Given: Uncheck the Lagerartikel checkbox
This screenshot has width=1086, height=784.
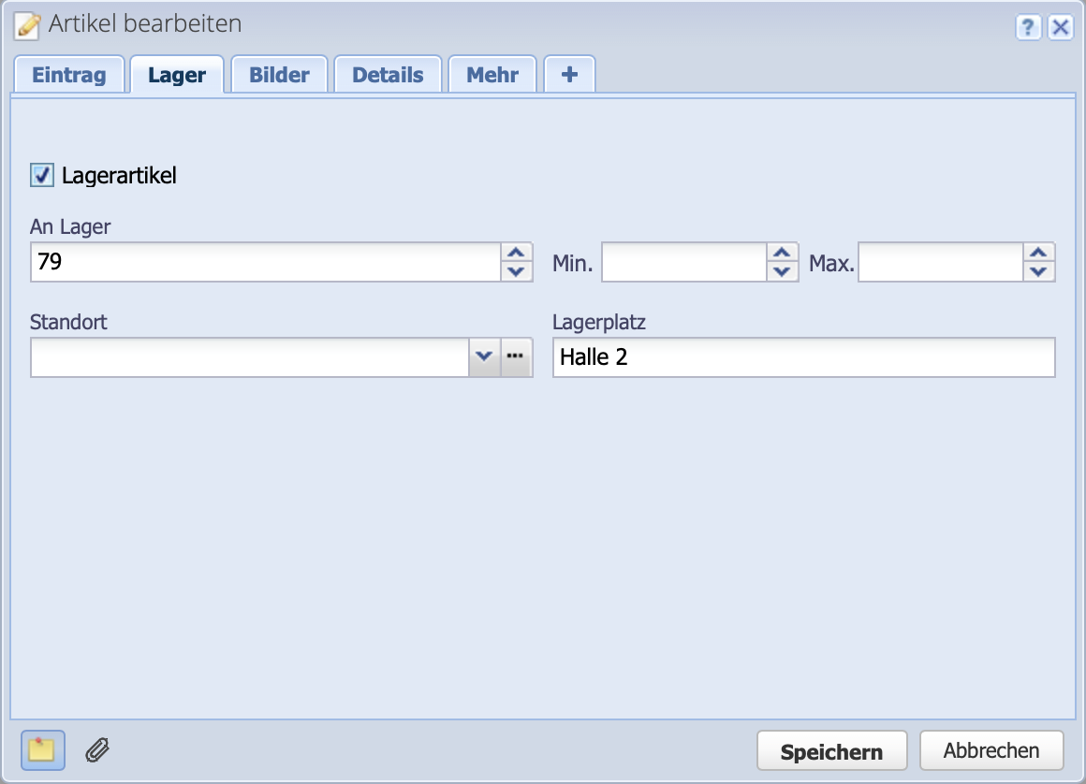Looking at the screenshot, I should [42, 175].
